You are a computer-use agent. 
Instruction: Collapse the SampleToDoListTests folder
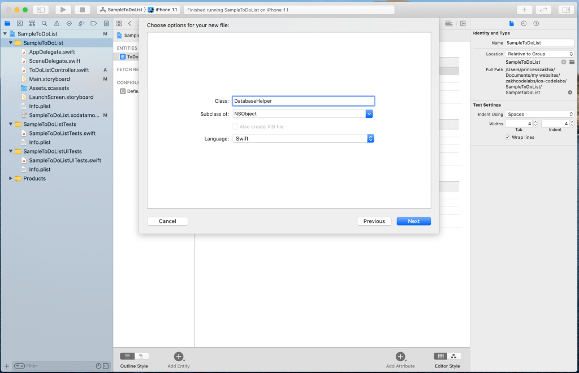click(11, 124)
